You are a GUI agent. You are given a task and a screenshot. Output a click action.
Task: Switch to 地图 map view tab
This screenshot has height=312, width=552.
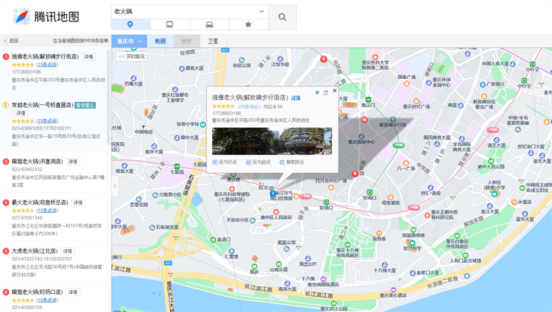tap(160, 41)
